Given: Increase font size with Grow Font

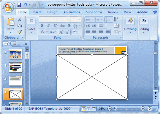Looking at the screenshot, I should [x=61, y=32].
